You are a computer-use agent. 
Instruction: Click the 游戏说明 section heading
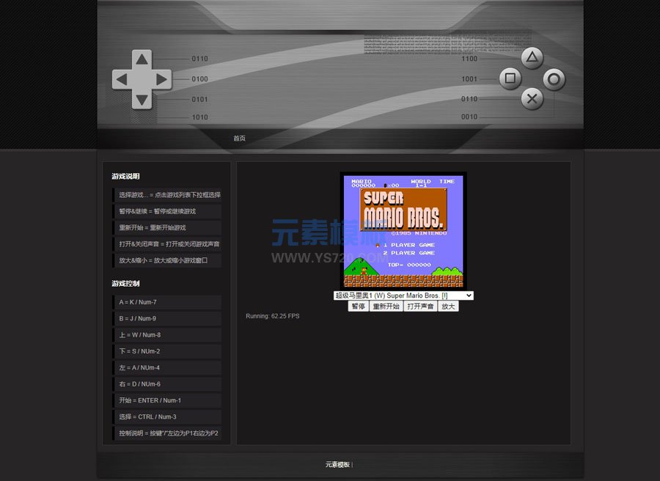coord(125,176)
